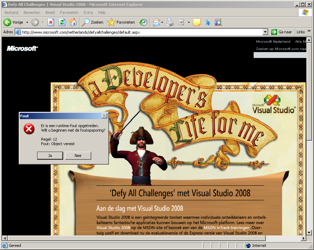Click Nee in the Fout dialog
Image resolution: width=314 pixels, height=250 pixels.
pos(78,156)
